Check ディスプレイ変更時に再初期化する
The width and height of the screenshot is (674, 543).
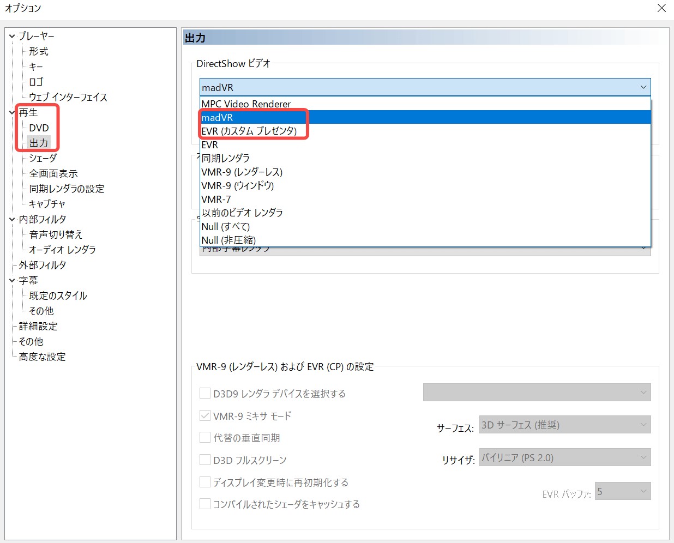(x=205, y=482)
